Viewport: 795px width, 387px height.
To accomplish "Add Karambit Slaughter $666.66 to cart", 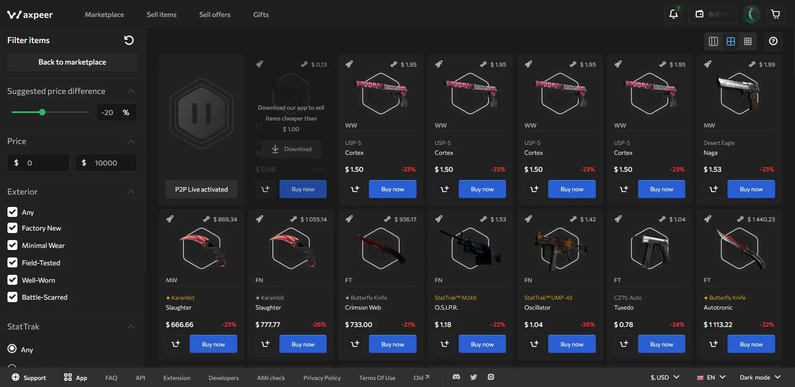I will (x=176, y=344).
